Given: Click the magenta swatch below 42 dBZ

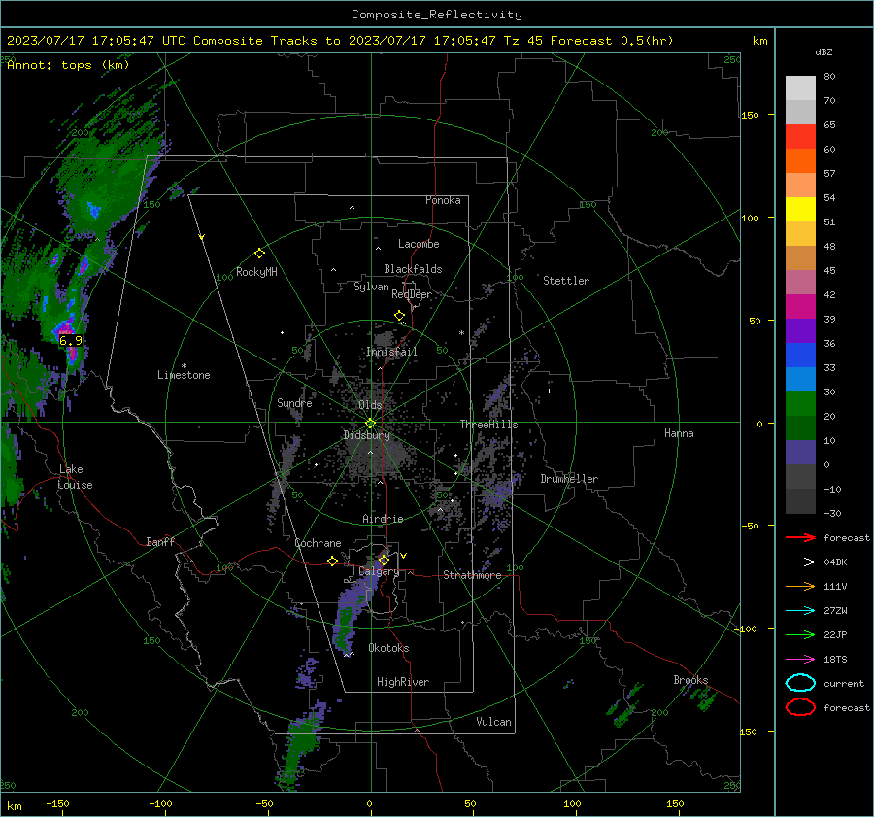Looking at the screenshot, I should (800, 307).
